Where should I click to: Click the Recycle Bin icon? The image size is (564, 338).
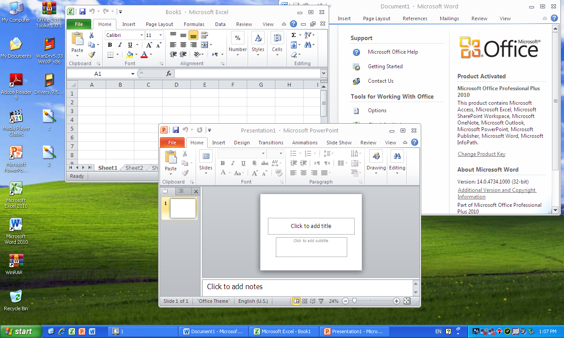[16, 300]
